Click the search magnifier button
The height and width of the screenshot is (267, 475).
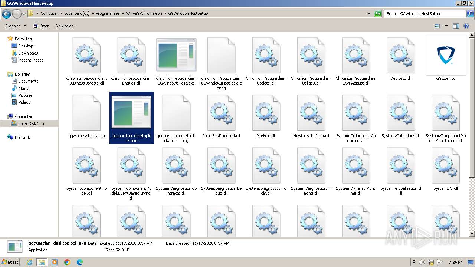(x=470, y=14)
